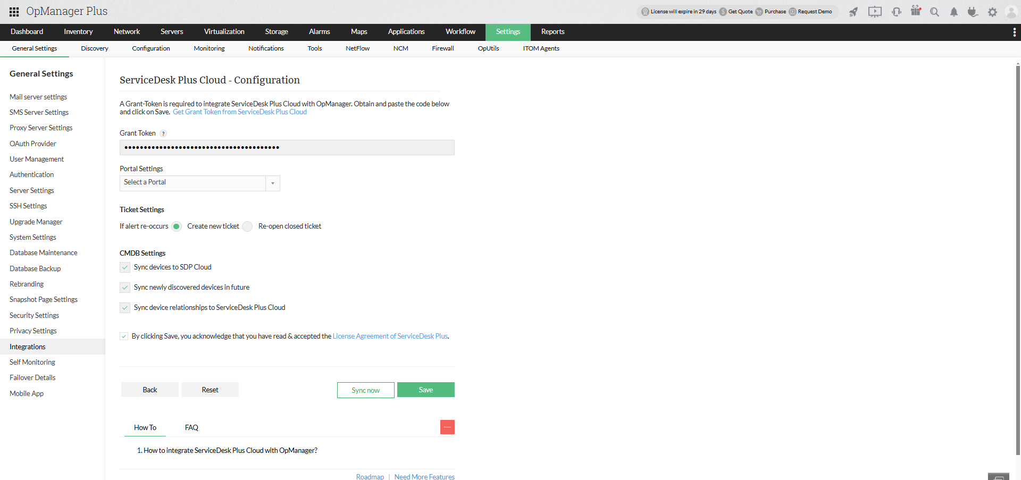Screen dimensions: 1021x480
Task: Expand the Select a Portal dropdown
Action: (272, 183)
